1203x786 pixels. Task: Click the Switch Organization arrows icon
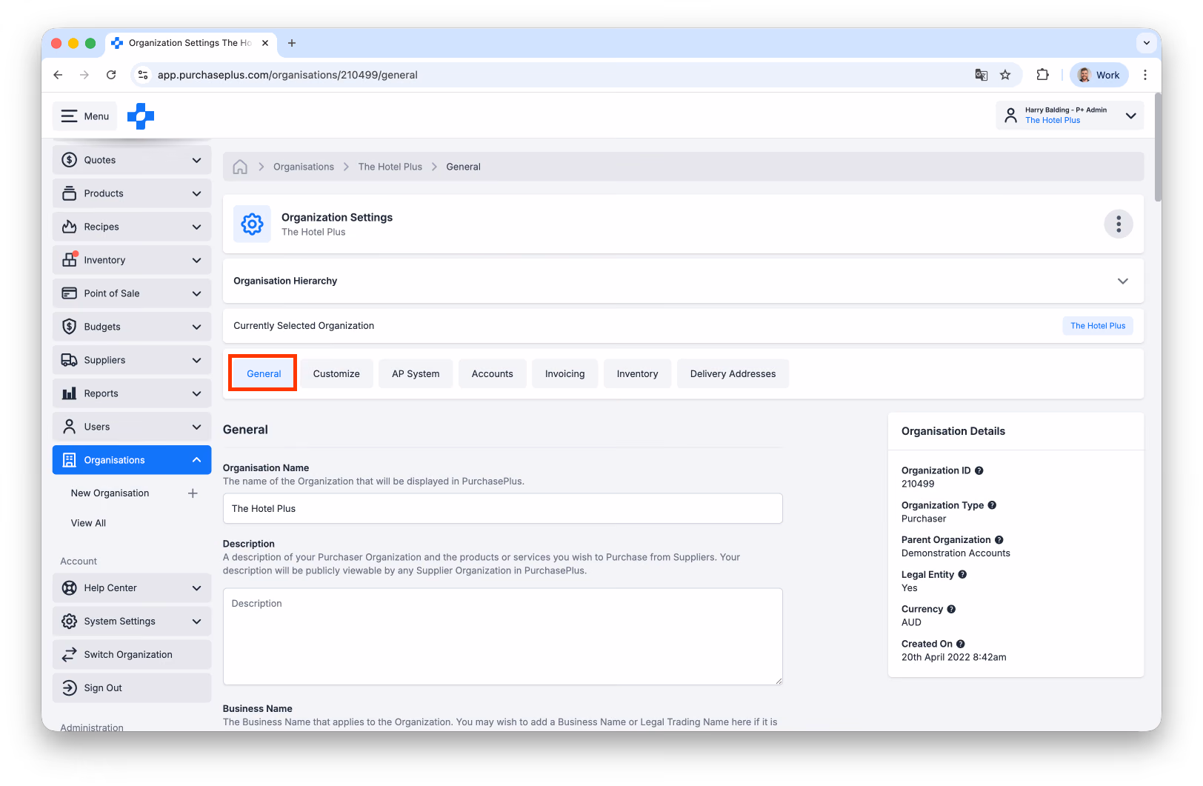pos(70,655)
